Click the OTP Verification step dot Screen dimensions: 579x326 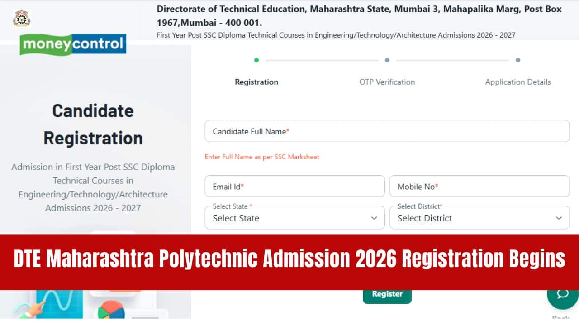[387, 60]
